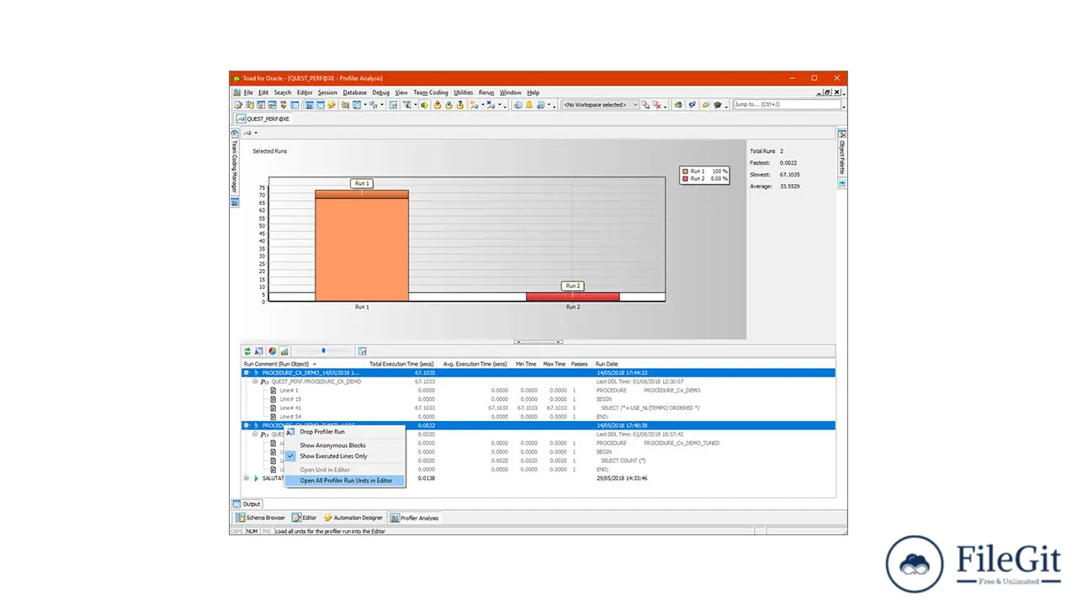Select the QUEST_PERF@XE connection tab
The width and height of the screenshot is (1077, 605).
[263, 119]
